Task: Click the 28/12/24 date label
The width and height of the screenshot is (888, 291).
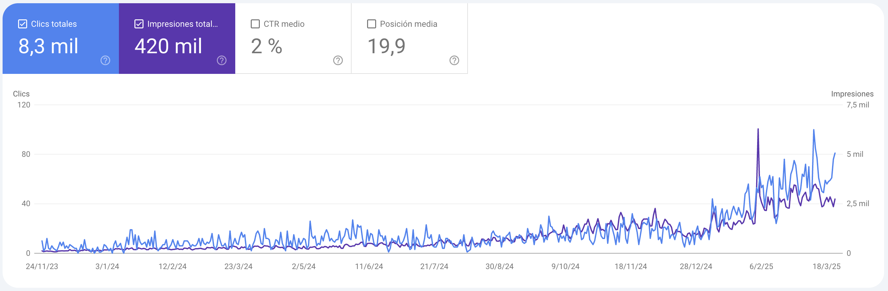Action: [x=696, y=266]
